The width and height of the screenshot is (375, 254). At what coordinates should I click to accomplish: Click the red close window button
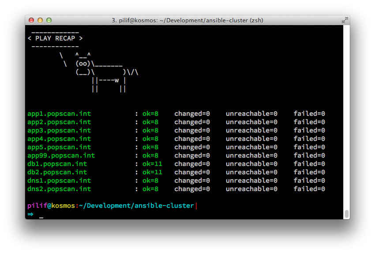(31, 20)
